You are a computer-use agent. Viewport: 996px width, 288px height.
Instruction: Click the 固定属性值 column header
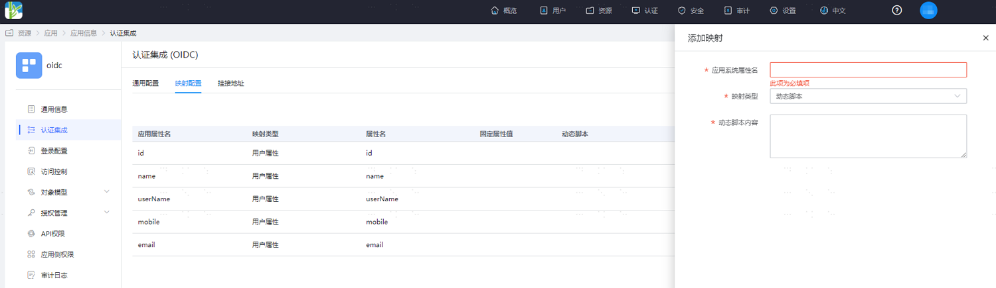497,134
